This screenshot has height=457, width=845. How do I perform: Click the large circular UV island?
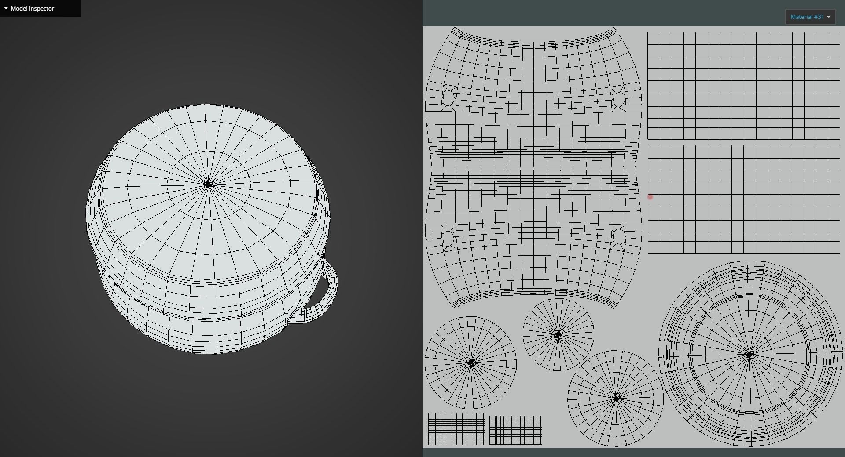(x=749, y=354)
